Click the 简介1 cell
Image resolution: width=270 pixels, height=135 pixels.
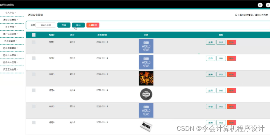pyautogui.click(x=72, y=42)
